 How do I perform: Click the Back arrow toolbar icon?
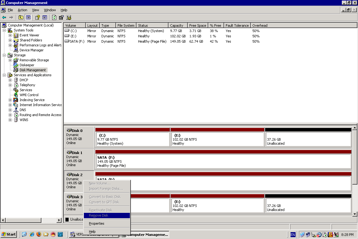4,17
